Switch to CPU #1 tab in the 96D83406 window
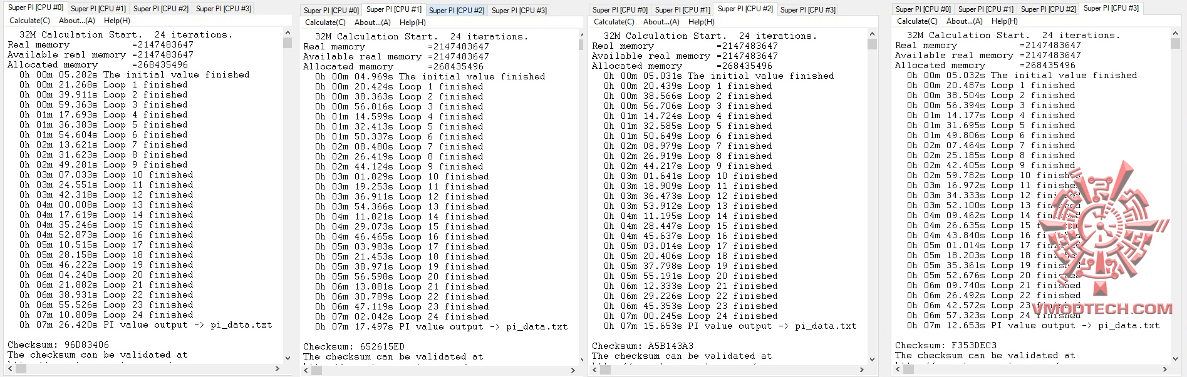Image resolution: width=1187 pixels, height=377 pixels. pos(98,9)
